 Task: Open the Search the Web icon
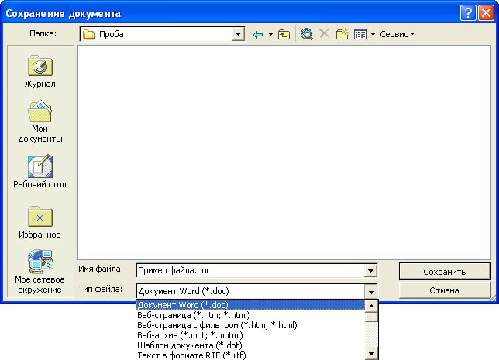click(307, 34)
